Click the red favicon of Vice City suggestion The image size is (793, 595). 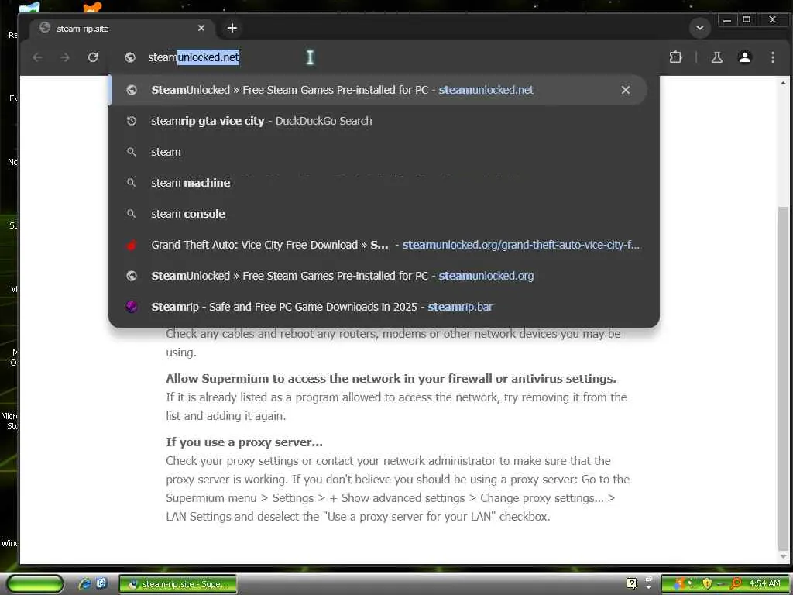click(x=132, y=245)
